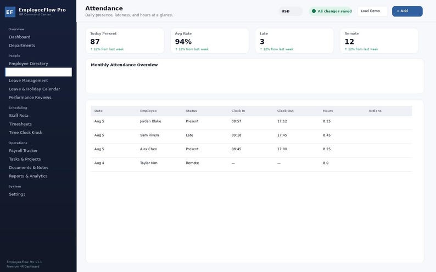Click the Late status for Sam Rivera
Image resolution: width=436 pixels, height=272 pixels.
(189, 135)
